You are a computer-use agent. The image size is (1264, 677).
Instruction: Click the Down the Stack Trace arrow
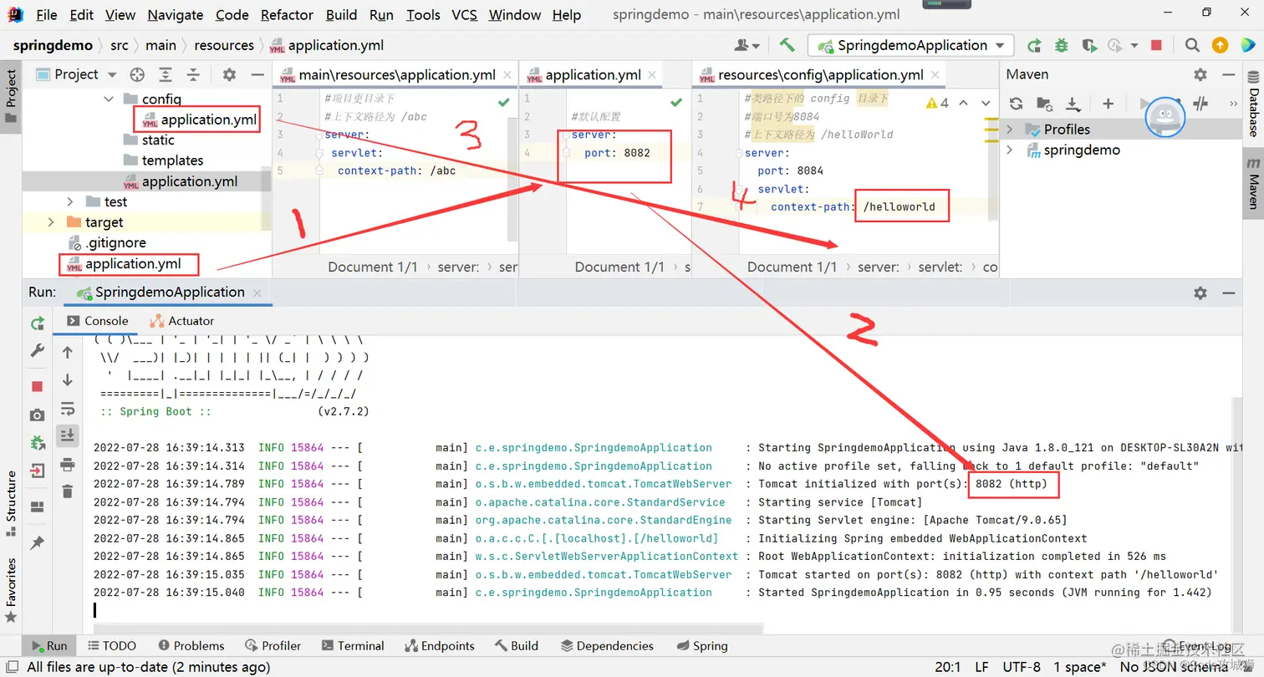tap(68, 380)
